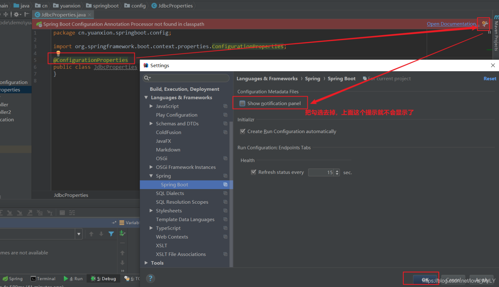This screenshot has width=499, height=287.
Task: Click the Run to Cursor debug icon
Action: [x=50, y=213]
